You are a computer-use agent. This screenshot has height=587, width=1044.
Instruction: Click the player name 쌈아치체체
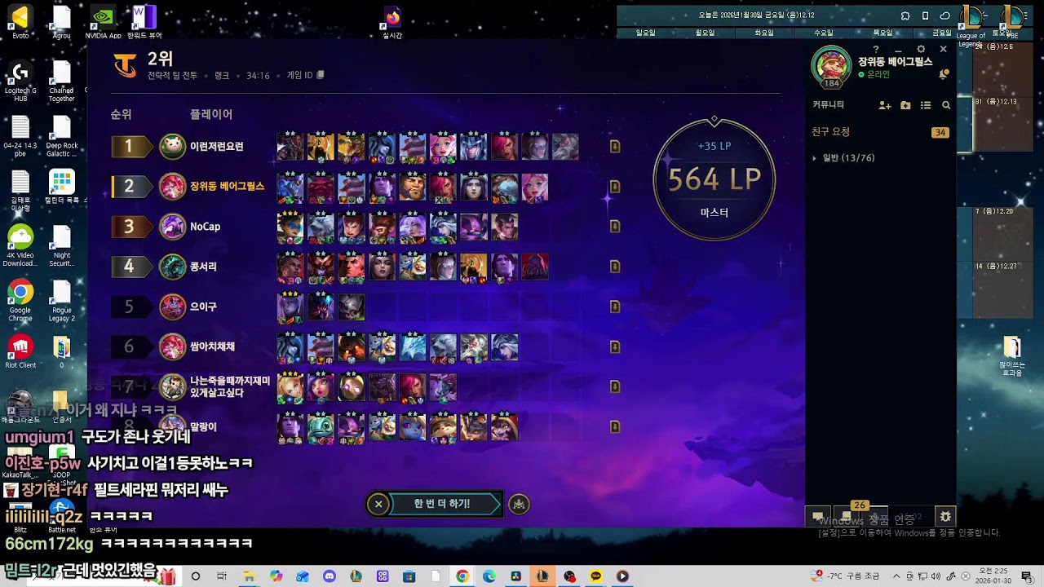click(212, 346)
